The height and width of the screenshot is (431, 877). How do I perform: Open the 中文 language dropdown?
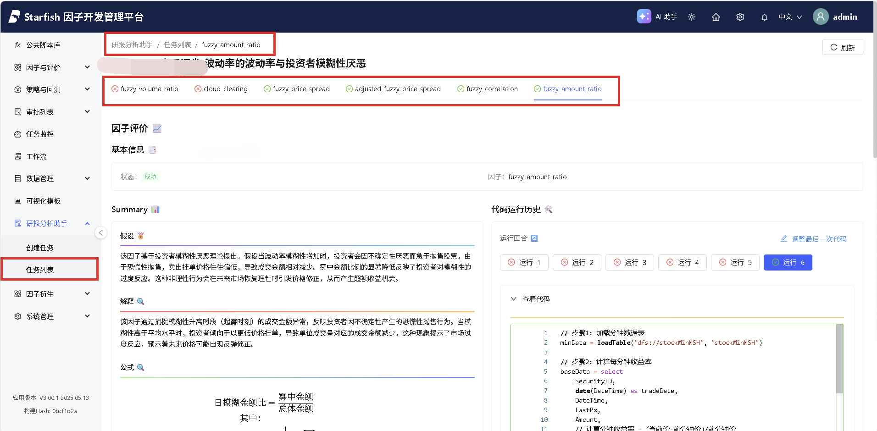(x=790, y=17)
